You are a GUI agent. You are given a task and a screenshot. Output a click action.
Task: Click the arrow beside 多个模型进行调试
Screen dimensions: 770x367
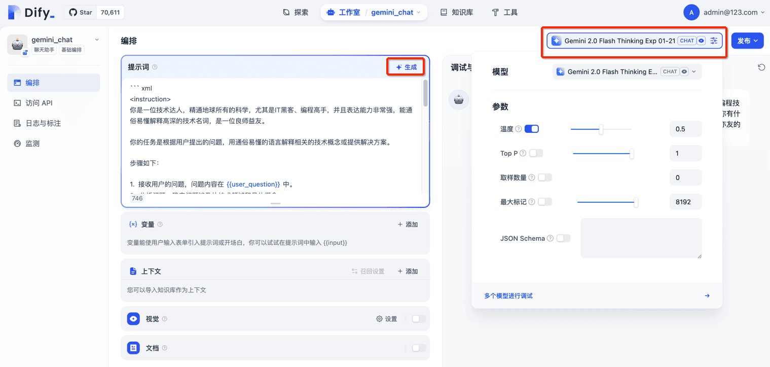pos(707,296)
